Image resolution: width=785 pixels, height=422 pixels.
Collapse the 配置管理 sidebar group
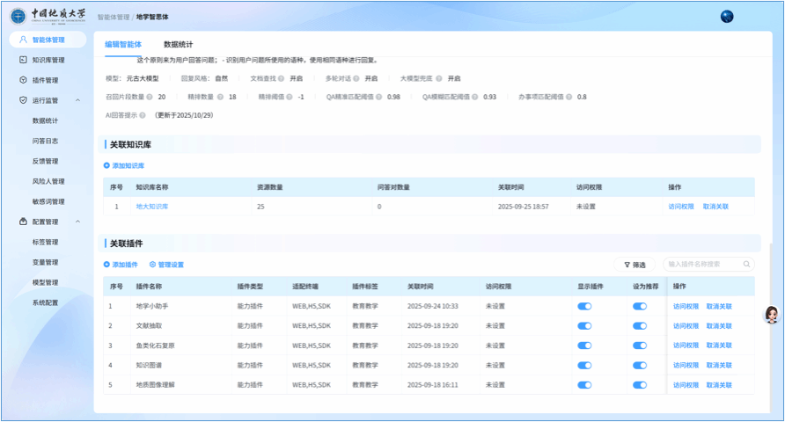[x=77, y=222]
